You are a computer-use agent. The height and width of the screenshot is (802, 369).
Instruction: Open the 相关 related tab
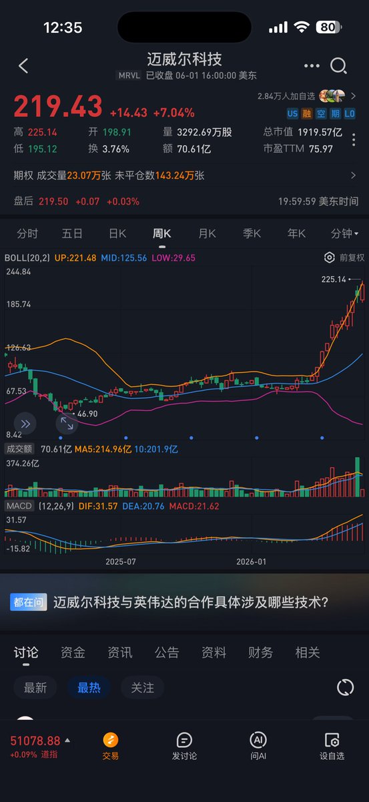tap(308, 652)
